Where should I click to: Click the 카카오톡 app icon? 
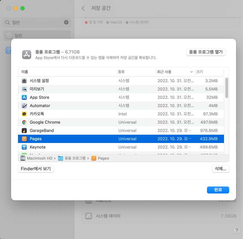tap(24, 114)
